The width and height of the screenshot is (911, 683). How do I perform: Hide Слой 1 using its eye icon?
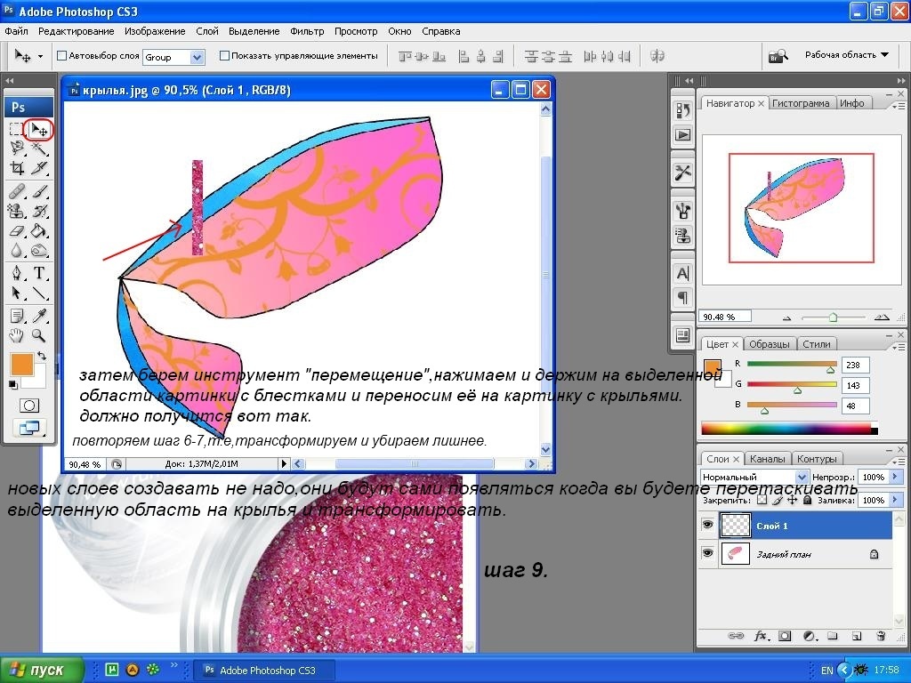click(708, 526)
